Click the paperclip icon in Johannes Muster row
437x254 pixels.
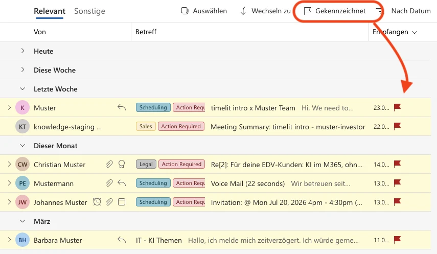tap(109, 202)
